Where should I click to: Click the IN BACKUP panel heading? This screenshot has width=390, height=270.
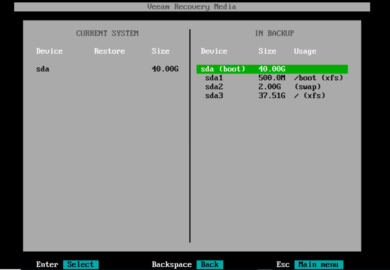pyautogui.click(x=274, y=34)
